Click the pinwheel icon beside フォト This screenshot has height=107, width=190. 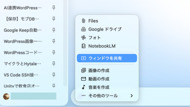[83, 38]
